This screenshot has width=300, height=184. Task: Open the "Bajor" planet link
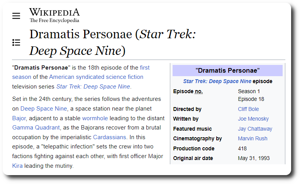[19, 118]
